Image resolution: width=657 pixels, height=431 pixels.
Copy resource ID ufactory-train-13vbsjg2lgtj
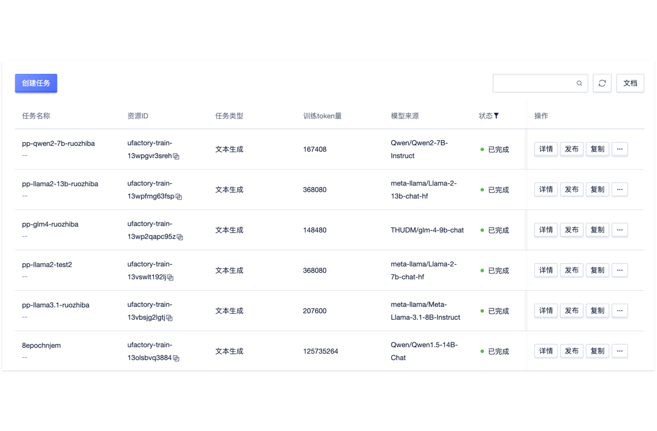coord(169,318)
